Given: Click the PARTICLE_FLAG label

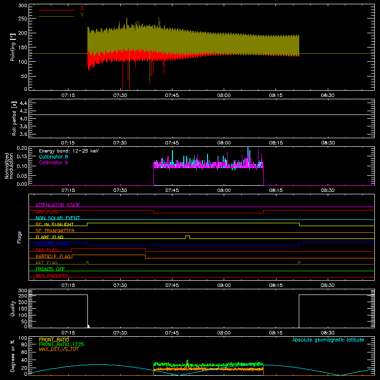Looking at the screenshot, I should (x=53, y=256).
